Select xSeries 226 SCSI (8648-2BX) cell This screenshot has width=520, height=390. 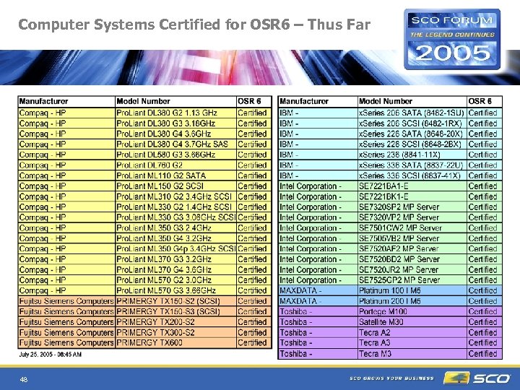pyautogui.click(x=412, y=144)
